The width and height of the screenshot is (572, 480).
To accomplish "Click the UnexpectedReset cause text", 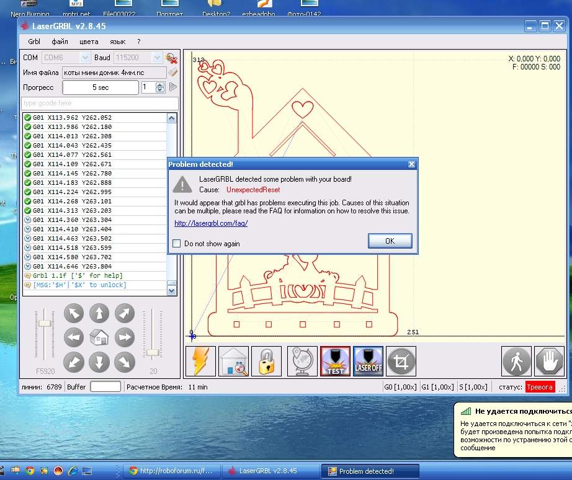I will pos(253,190).
